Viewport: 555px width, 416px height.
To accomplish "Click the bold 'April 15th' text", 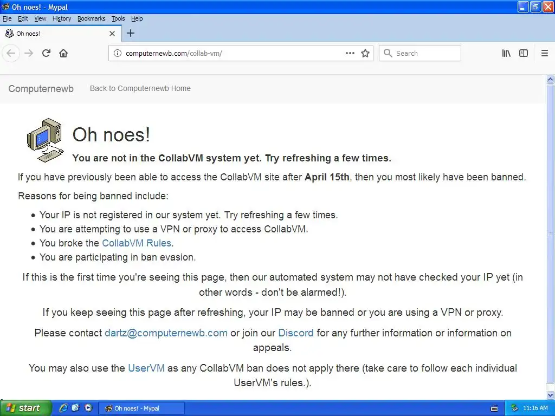I will click(327, 177).
